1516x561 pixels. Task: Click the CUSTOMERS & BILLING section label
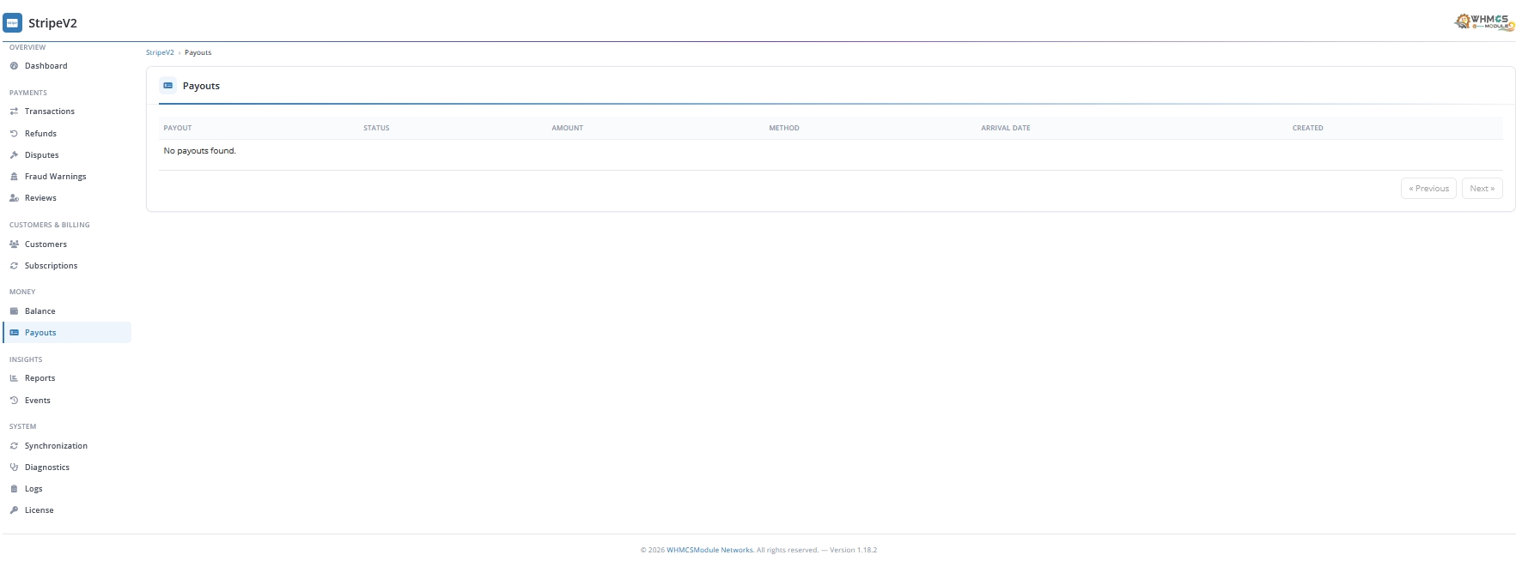tap(50, 225)
